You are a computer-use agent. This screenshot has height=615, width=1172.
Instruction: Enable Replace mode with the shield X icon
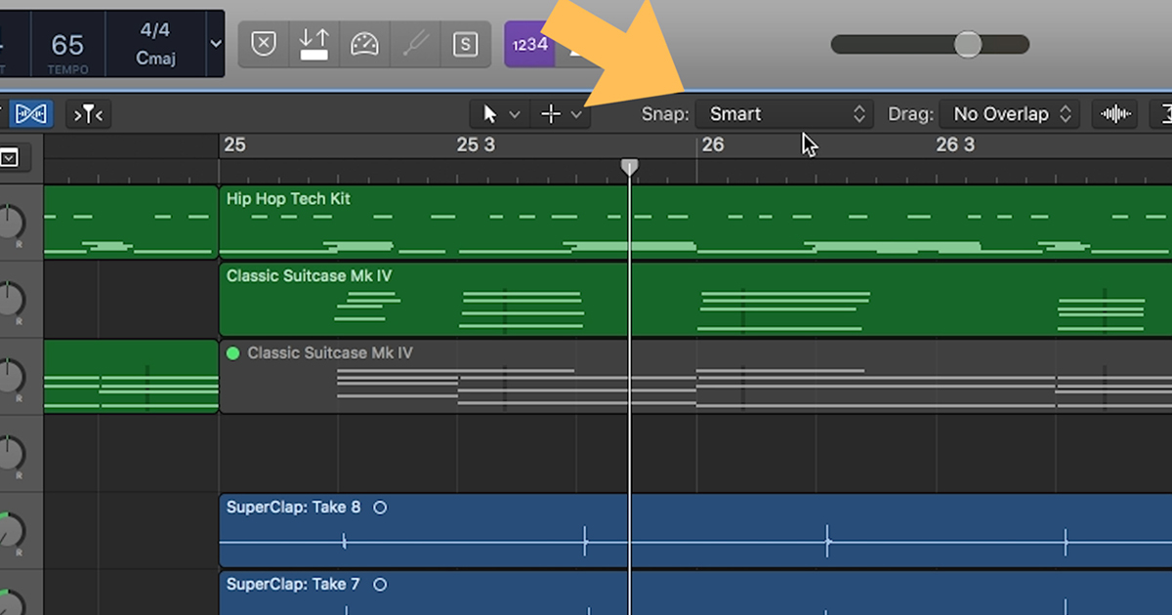(x=263, y=44)
